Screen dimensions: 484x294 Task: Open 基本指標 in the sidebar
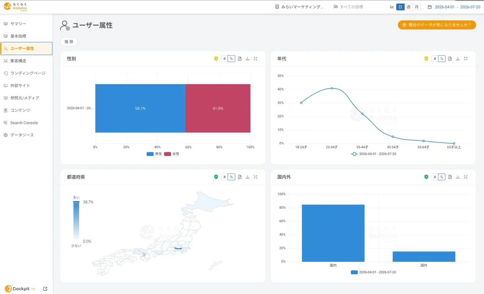(26, 36)
